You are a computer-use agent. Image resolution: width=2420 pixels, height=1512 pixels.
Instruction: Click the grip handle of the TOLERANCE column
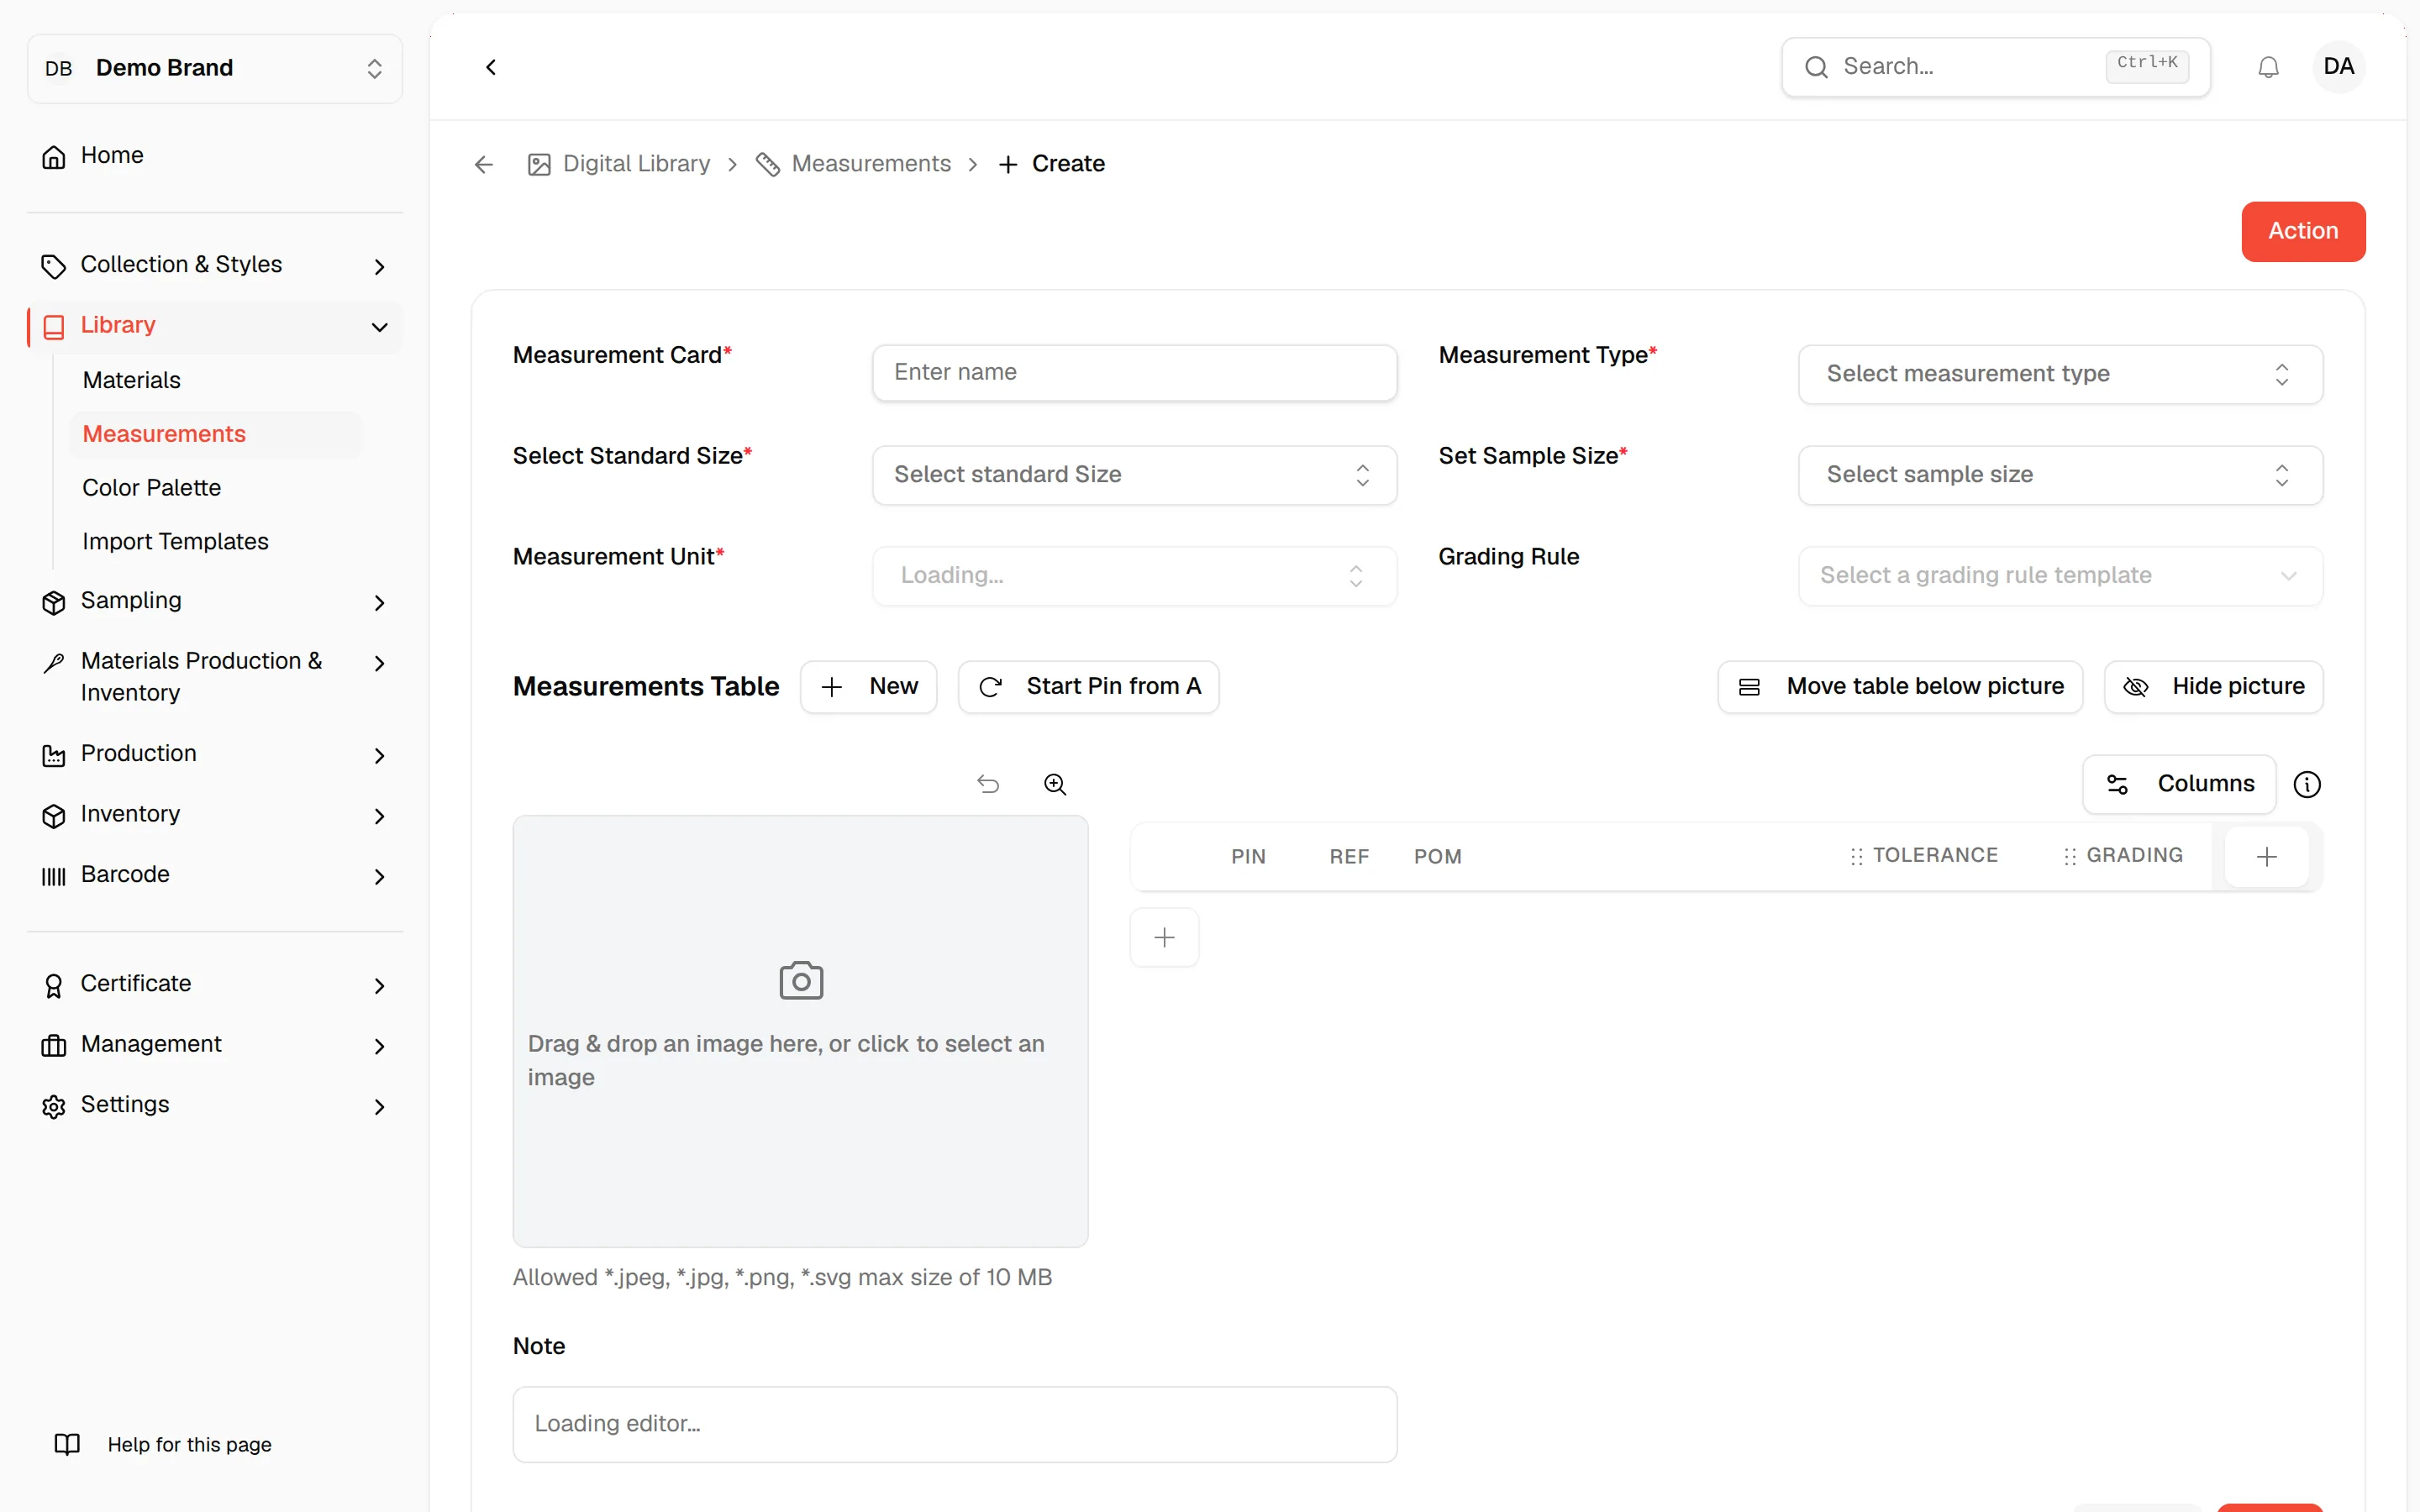(1856, 856)
